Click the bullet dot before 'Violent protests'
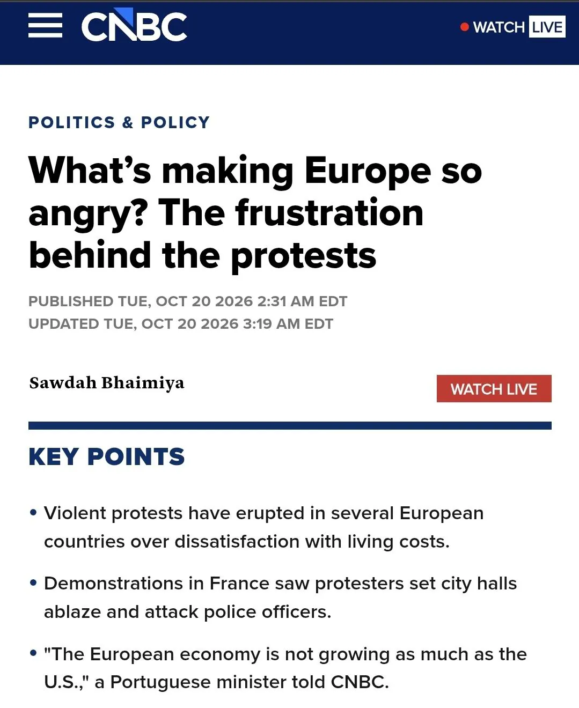This screenshot has width=579, height=708. (33, 513)
